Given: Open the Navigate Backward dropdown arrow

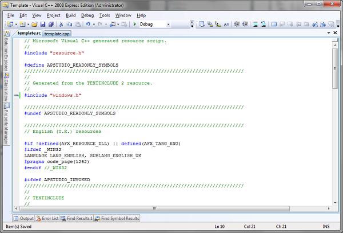Looking at the screenshot, I should 118,24.
